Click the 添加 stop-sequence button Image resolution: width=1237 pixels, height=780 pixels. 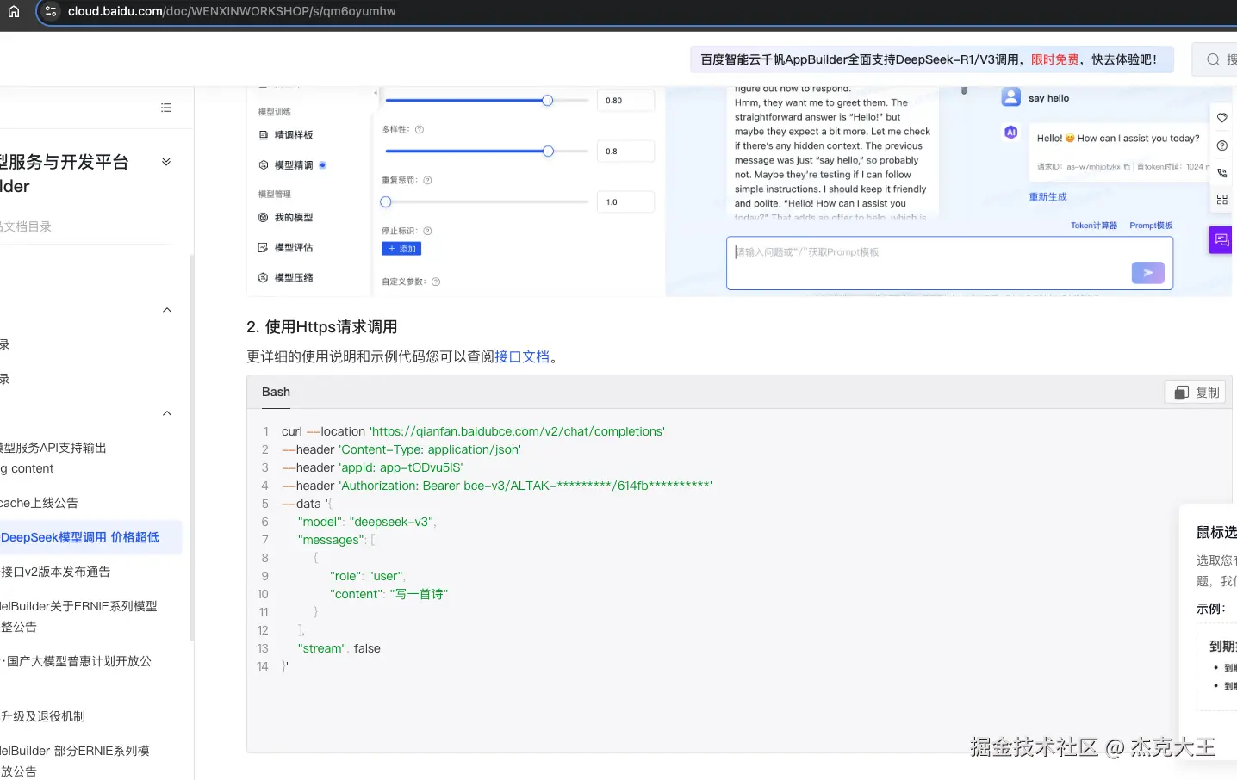401,249
